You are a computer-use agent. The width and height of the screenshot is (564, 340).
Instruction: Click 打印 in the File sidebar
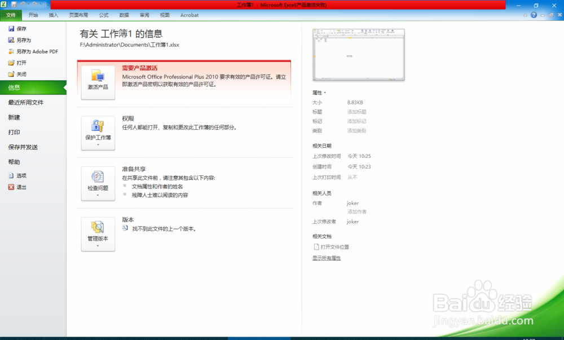tap(15, 132)
